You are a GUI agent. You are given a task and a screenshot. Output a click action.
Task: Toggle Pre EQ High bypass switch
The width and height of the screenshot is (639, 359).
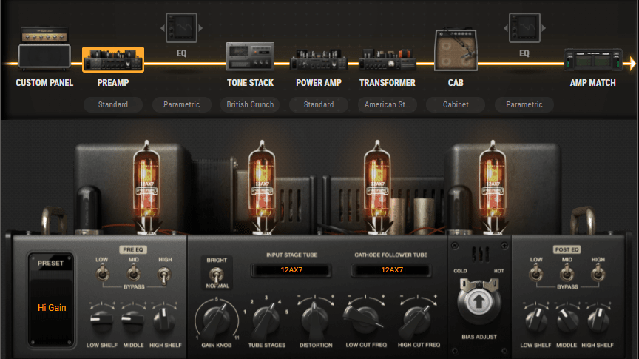point(164,275)
